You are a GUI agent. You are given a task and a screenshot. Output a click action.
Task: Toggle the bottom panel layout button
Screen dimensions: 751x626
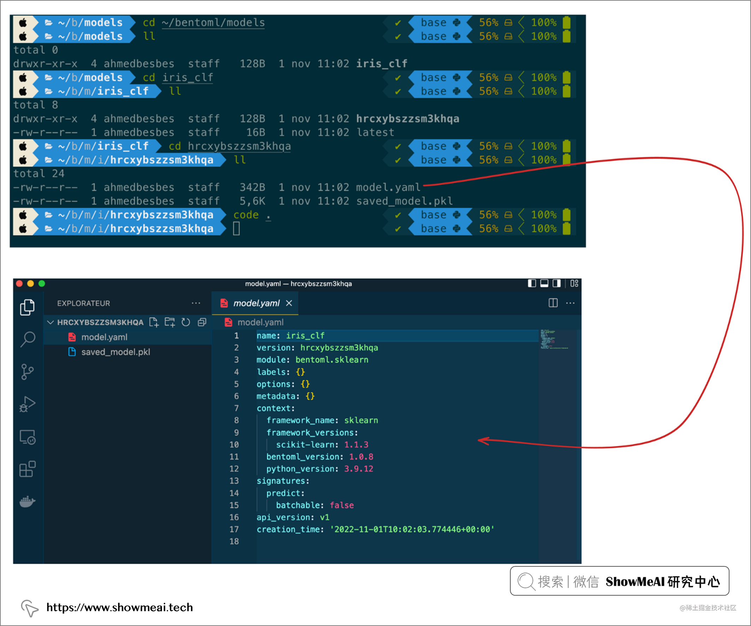(x=544, y=283)
